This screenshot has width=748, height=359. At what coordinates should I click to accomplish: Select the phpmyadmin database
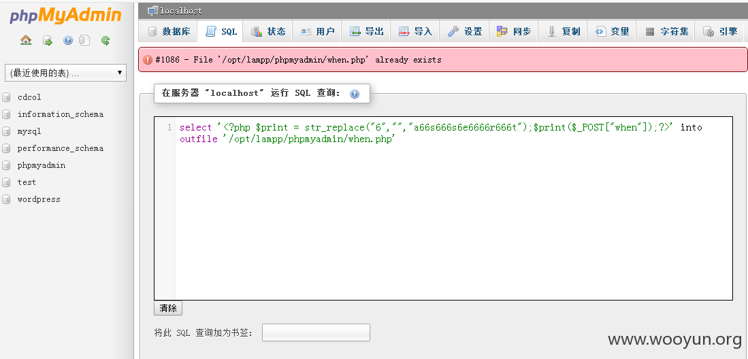coord(42,165)
